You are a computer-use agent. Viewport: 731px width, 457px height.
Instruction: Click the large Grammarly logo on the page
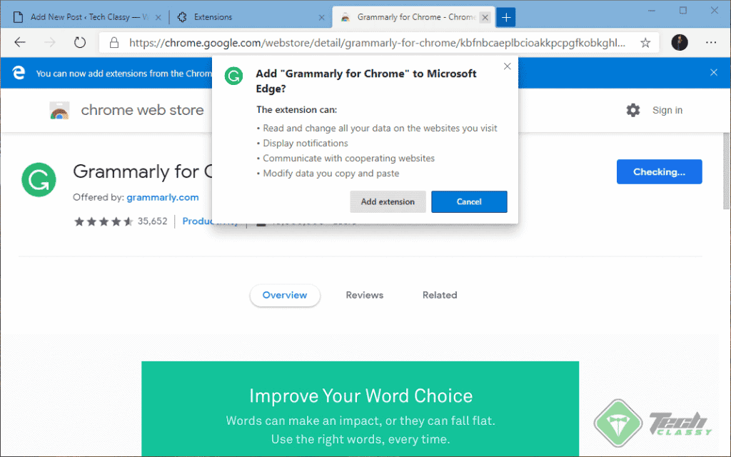(39, 179)
